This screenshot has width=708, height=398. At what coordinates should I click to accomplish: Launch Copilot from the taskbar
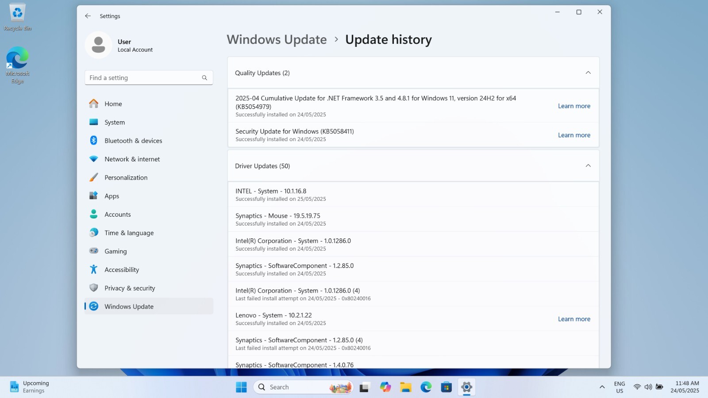[x=385, y=387]
